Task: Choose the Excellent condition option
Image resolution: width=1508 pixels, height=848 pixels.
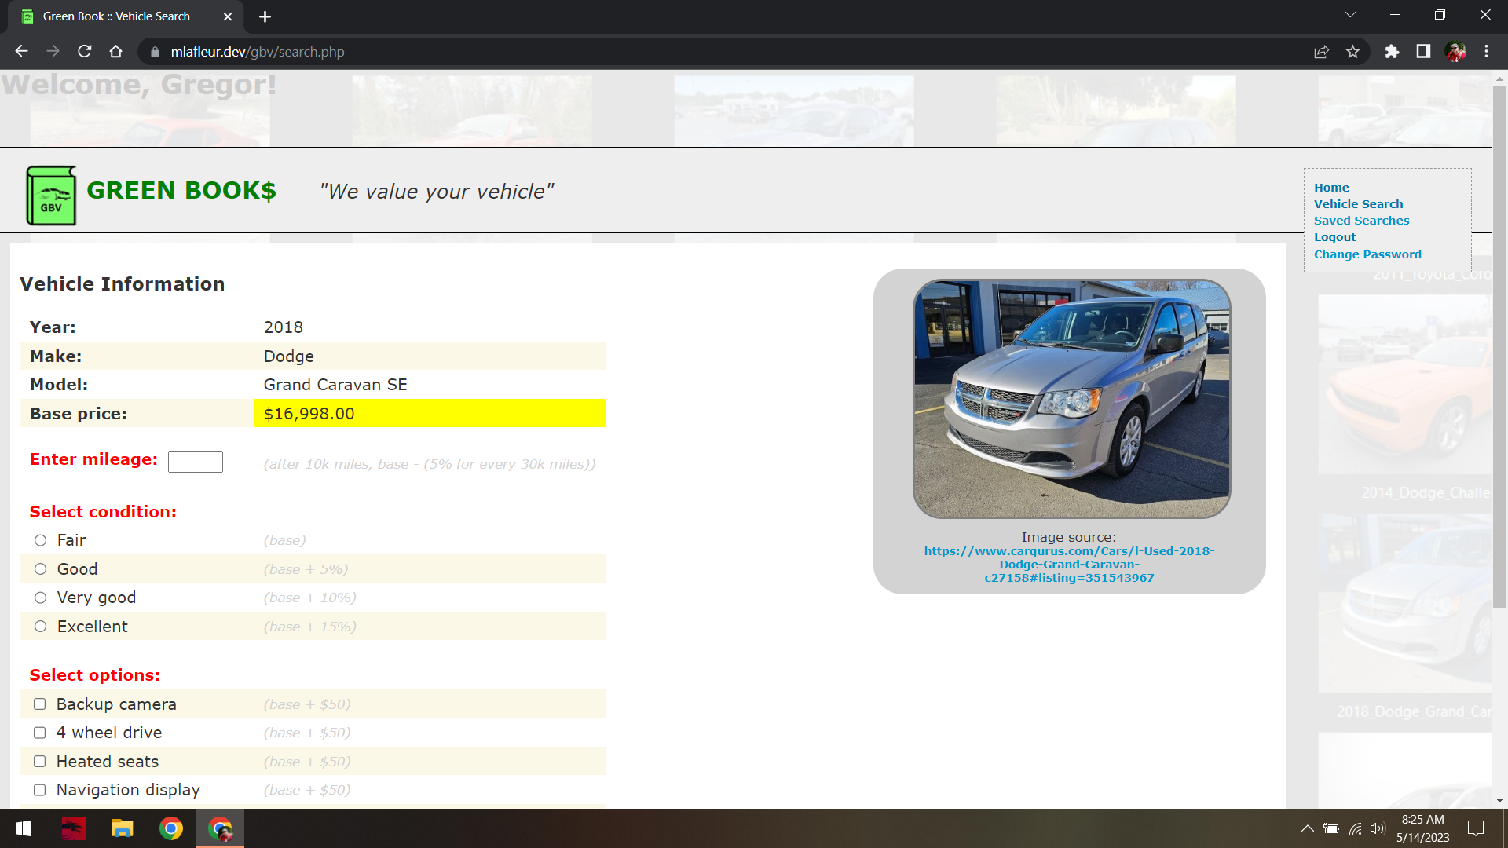Action: [41, 627]
